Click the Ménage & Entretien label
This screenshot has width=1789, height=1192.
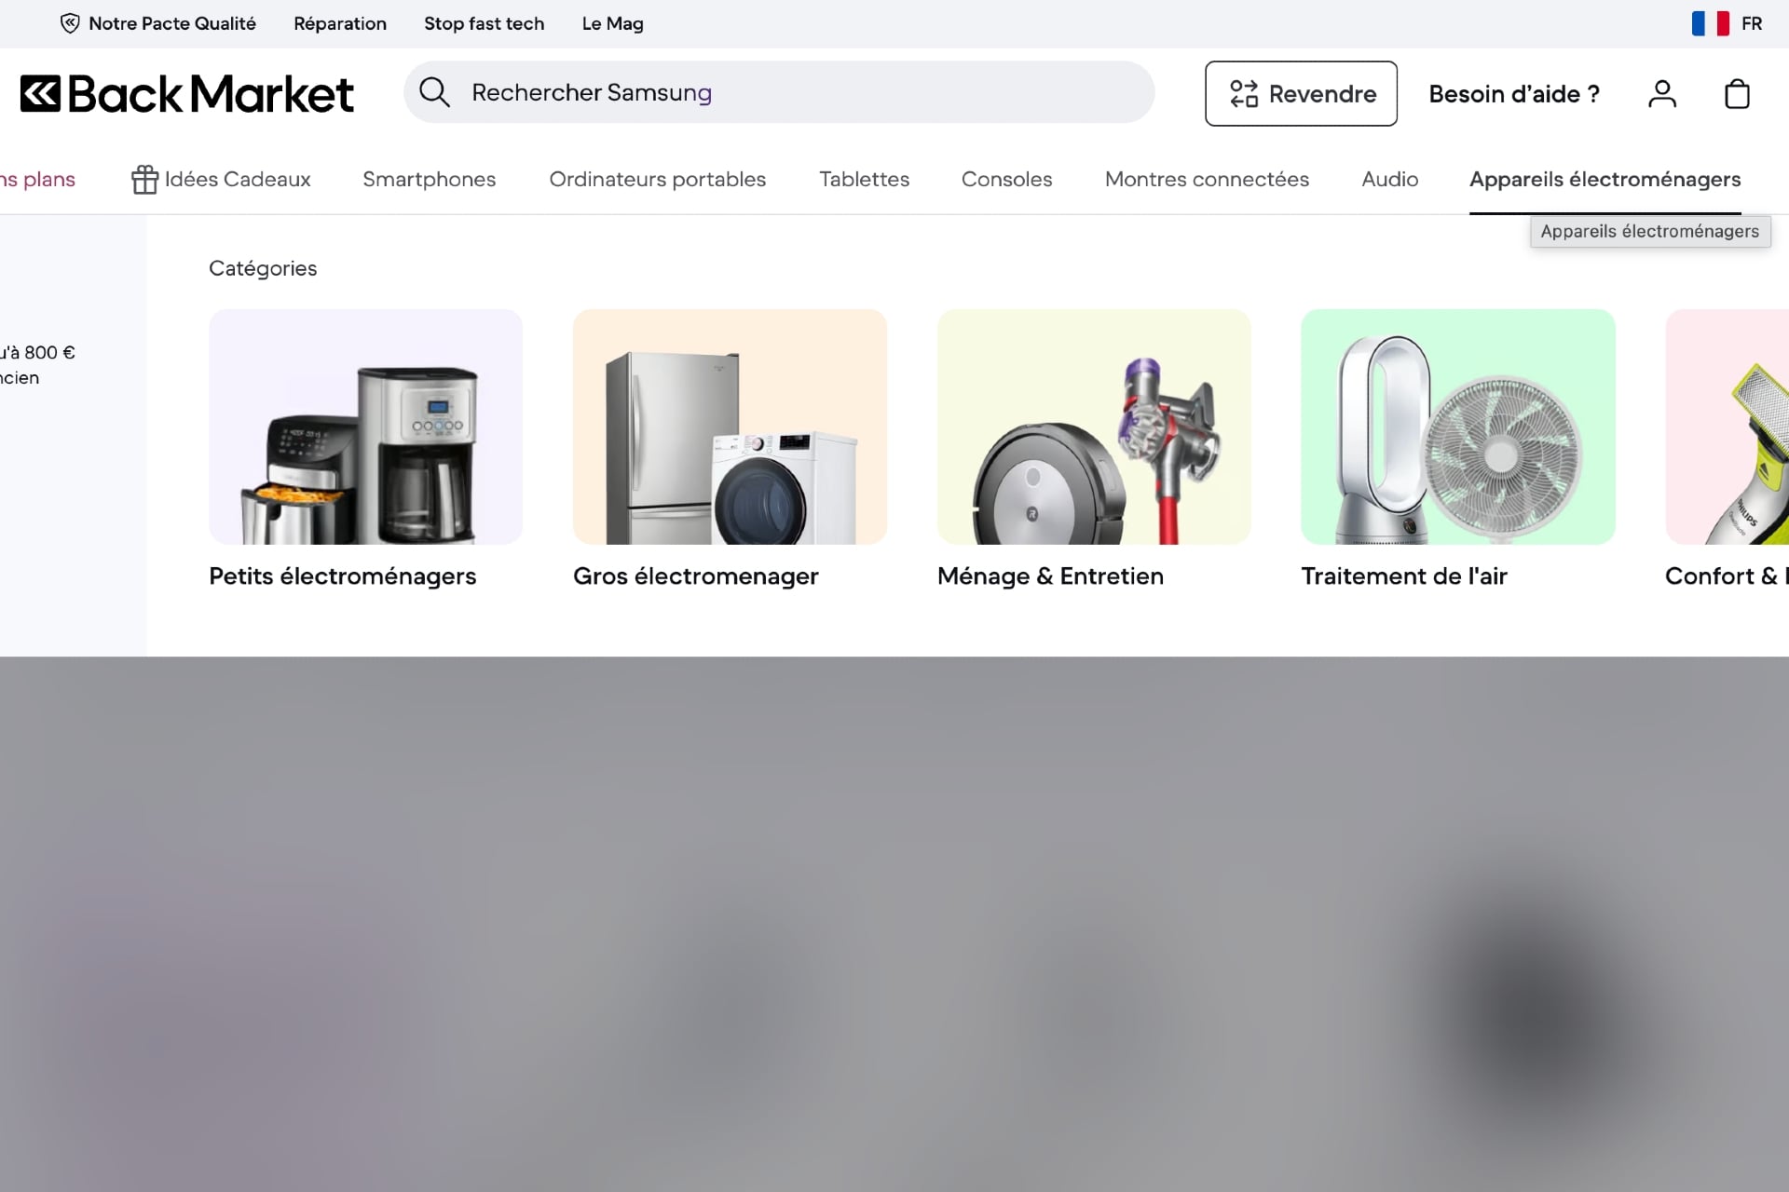pos(1050,576)
